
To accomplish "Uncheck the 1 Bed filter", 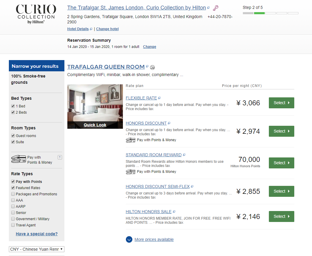I will click(13, 106).
